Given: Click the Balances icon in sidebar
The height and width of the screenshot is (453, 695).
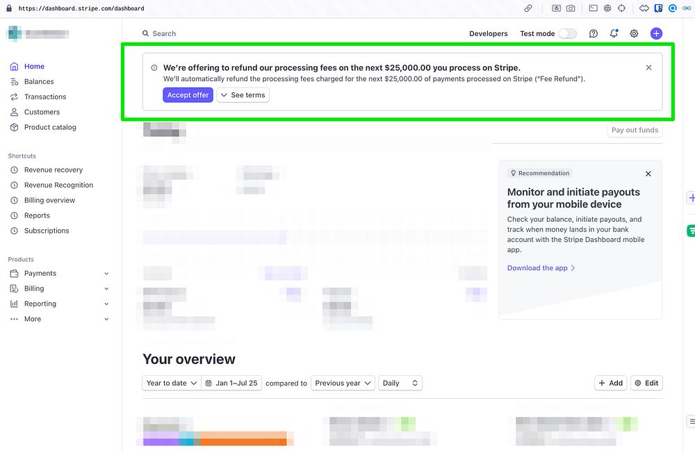Looking at the screenshot, I should (14, 81).
